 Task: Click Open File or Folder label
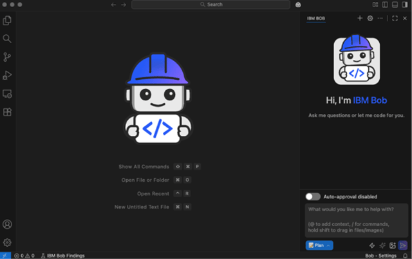point(145,180)
